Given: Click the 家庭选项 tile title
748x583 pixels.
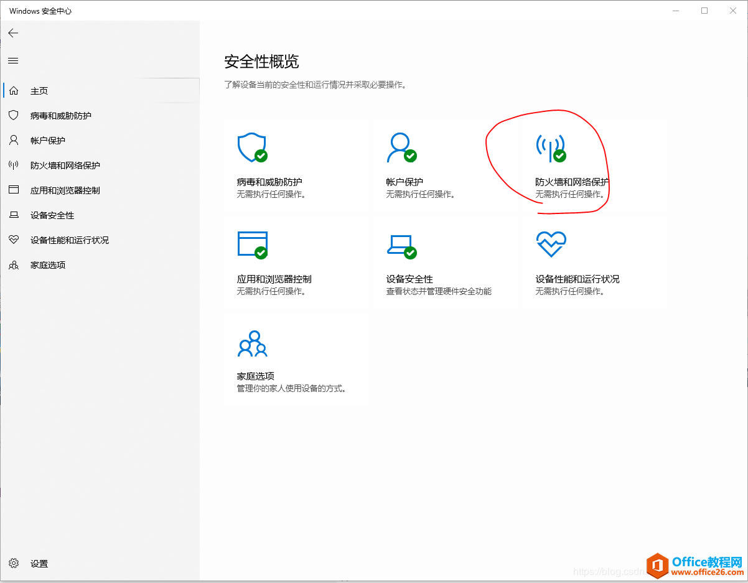Looking at the screenshot, I should [x=256, y=376].
